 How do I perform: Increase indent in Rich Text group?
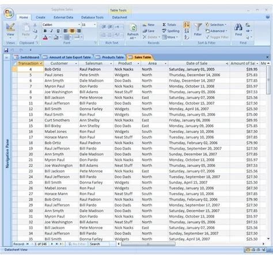pos(110,27)
